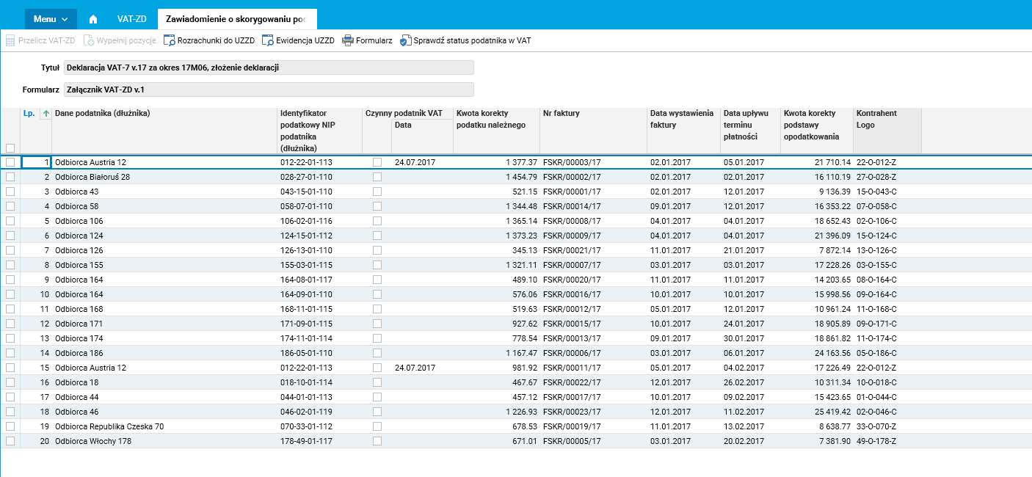Click the home icon in the tab bar
The image size is (1032, 477).
93,19
